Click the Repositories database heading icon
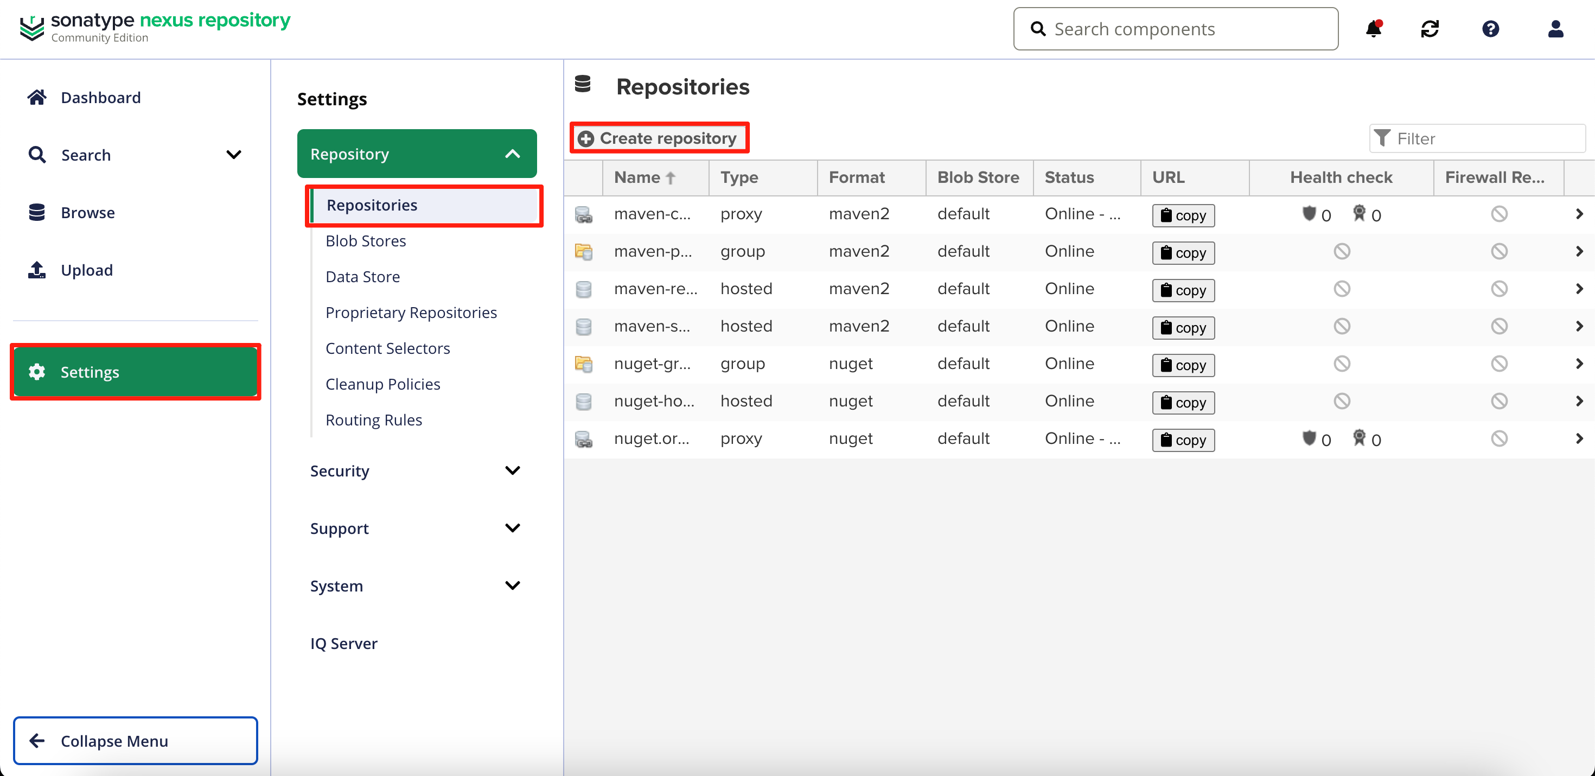Image resolution: width=1595 pixels, height=776 pixels. [583, 85]
